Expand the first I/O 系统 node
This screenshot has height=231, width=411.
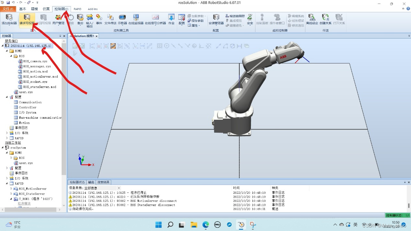coord(7,133)
